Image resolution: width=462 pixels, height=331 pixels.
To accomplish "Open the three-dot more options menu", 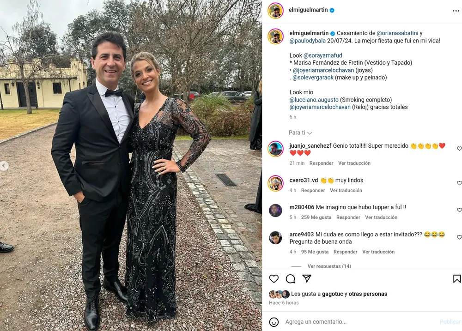I will [x=456, y=11].
